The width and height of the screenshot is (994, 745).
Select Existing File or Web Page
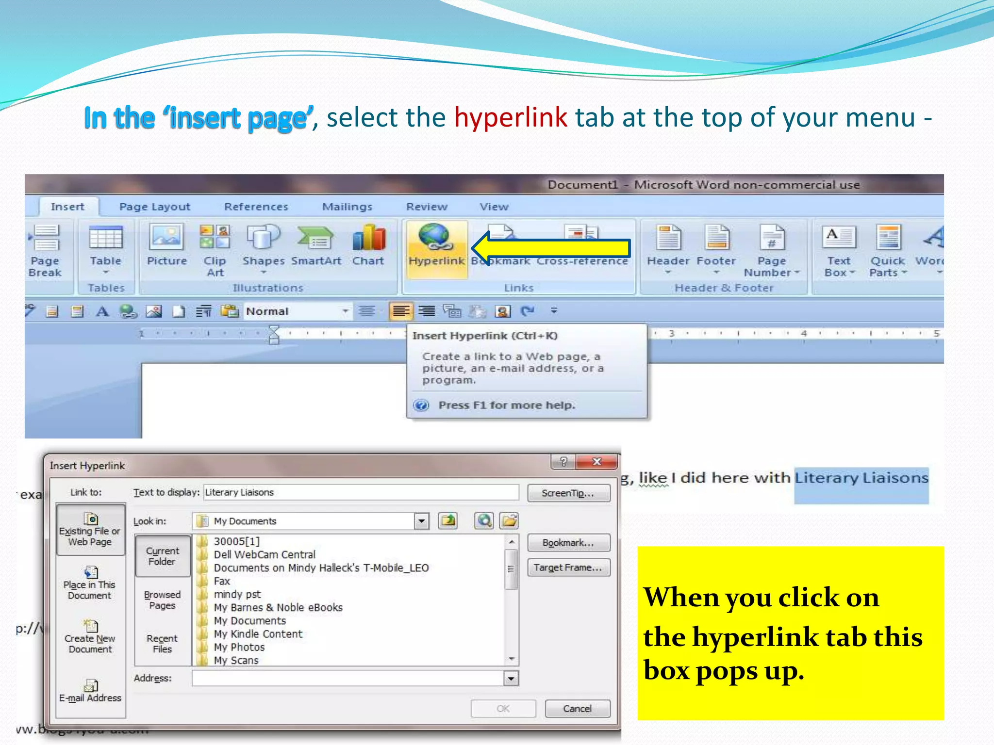(90, 529)
